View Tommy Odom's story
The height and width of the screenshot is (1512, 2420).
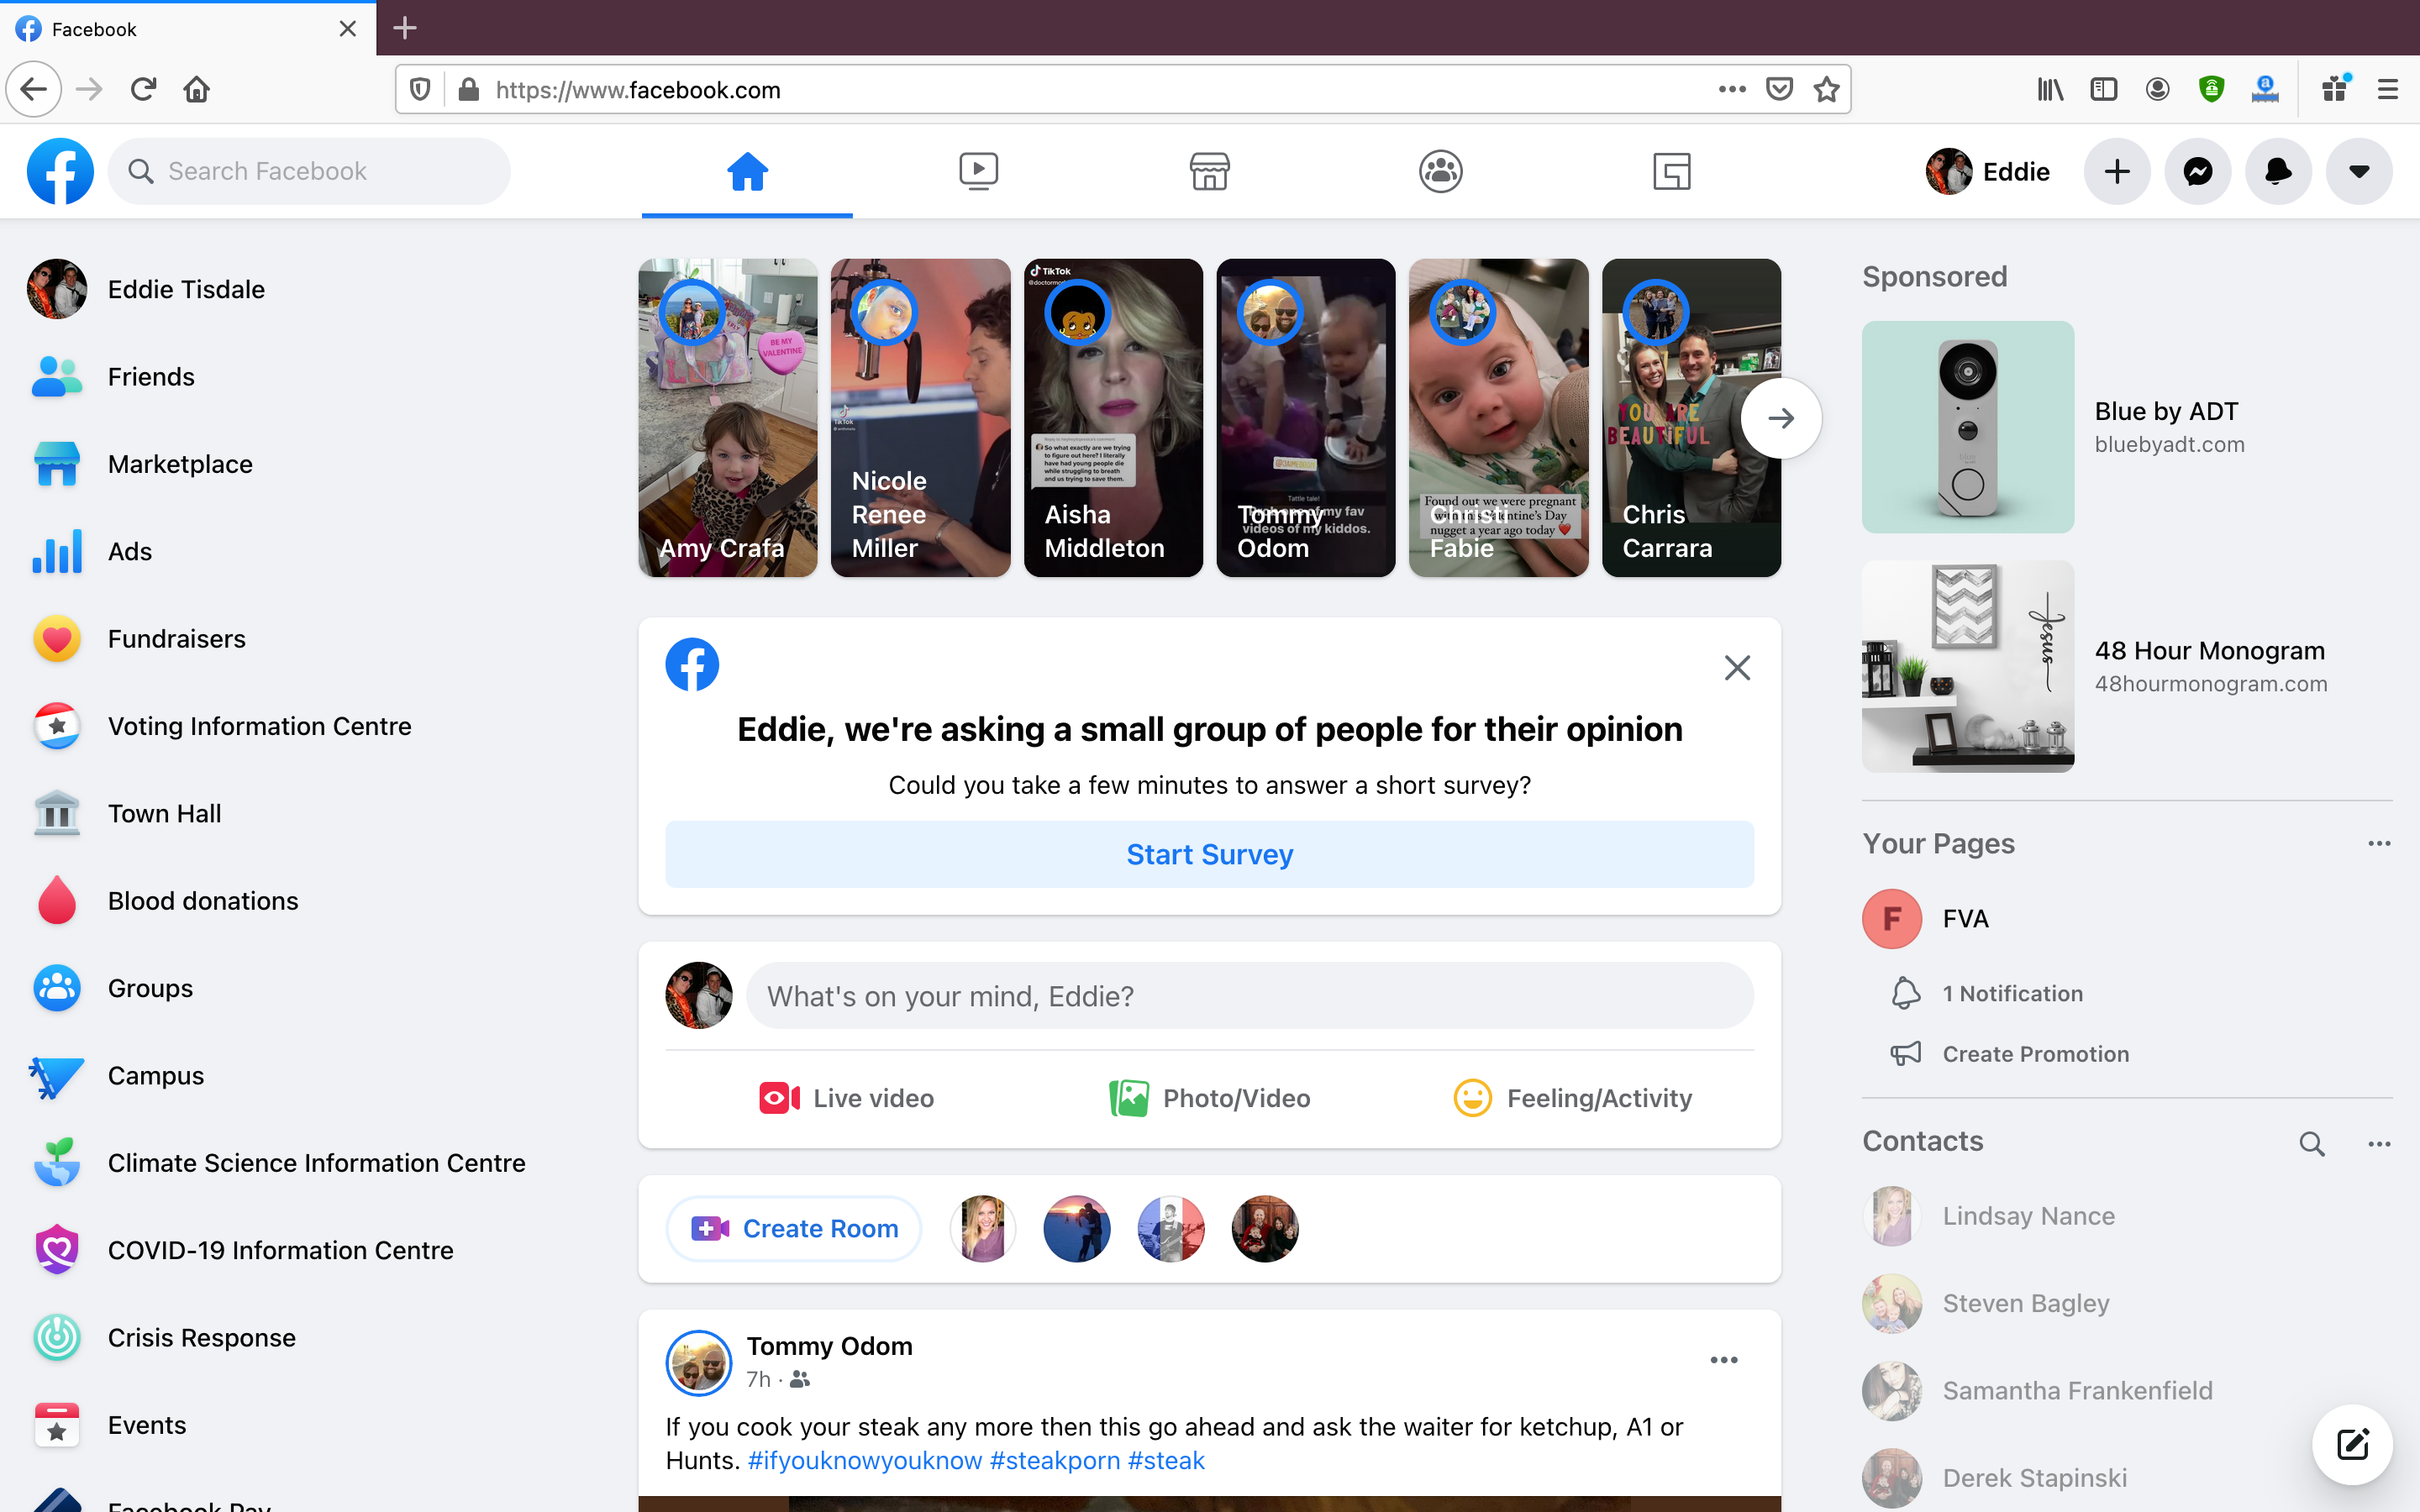click(x=1306, y=418)
